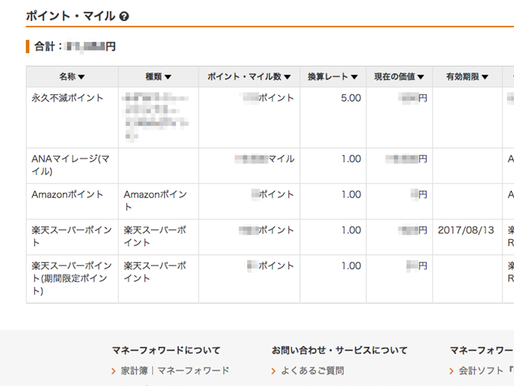Click the 2017/08/13 expiry date
Image resolution: width=514 pixels, height=386 pixels.
click(x=466, y=230)
